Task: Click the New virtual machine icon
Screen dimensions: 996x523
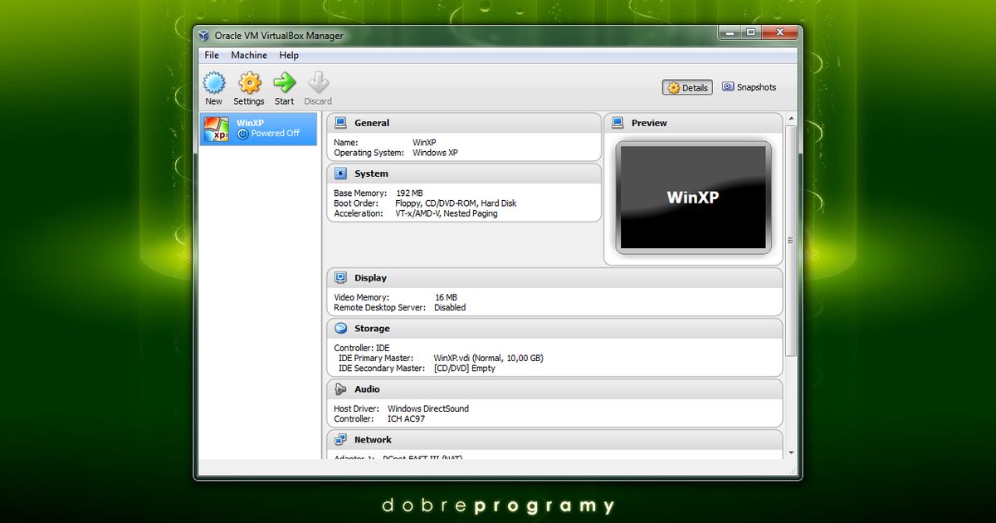Action: click(214, 83)
